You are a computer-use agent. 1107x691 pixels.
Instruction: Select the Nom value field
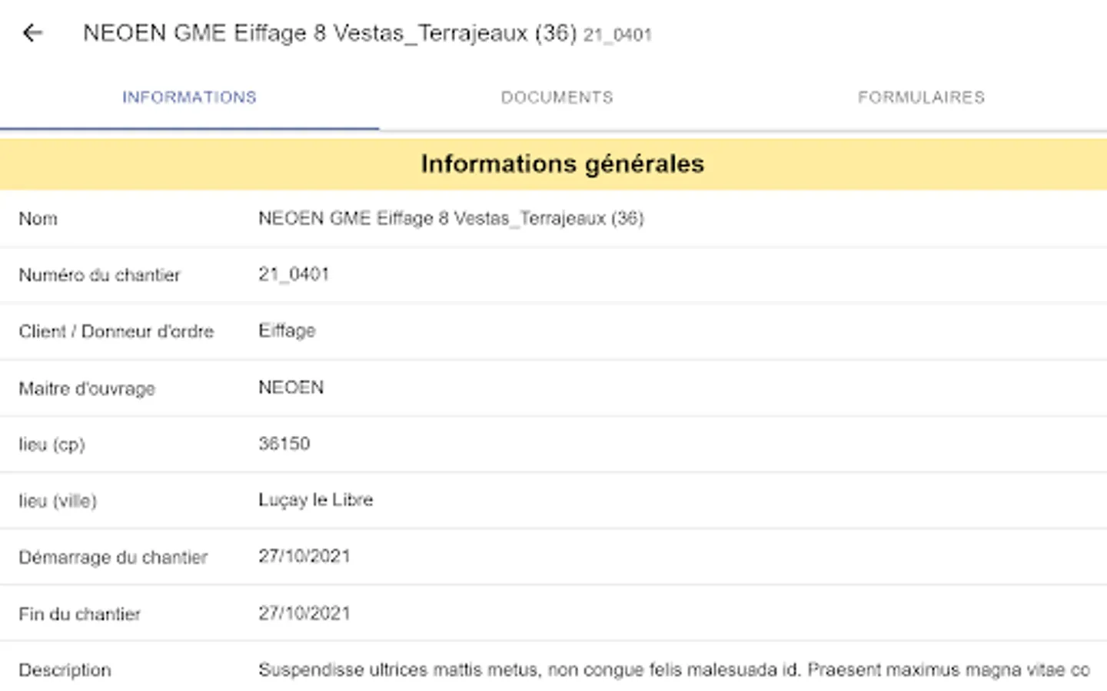(450, 219)
